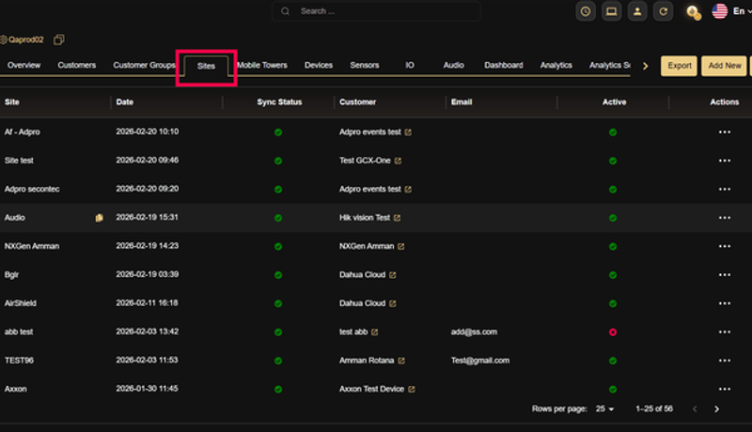
Task: Click the monitor display icon in header
Action: click(612, 11)
